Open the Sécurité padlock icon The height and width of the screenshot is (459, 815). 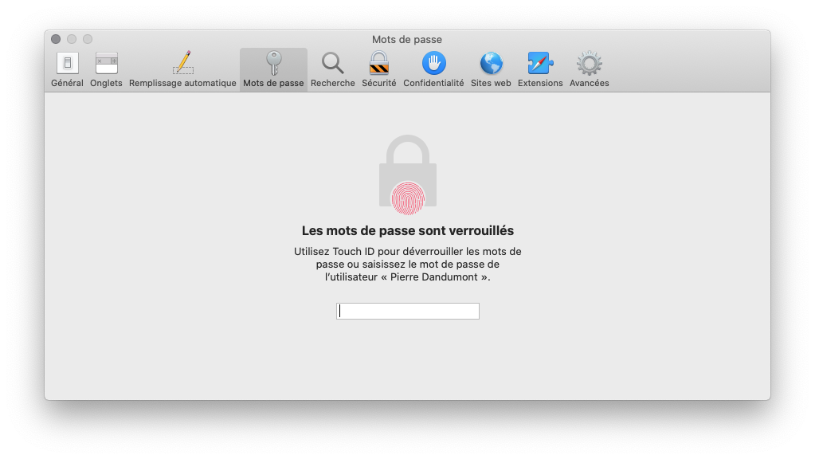(379, 63)
